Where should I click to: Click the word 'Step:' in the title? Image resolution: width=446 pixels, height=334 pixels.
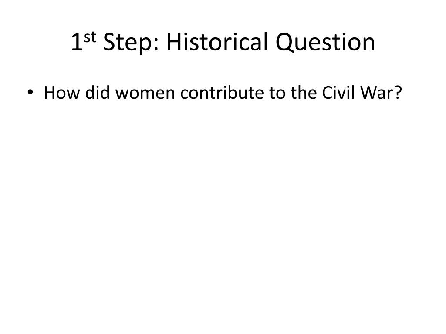[131, 43]
